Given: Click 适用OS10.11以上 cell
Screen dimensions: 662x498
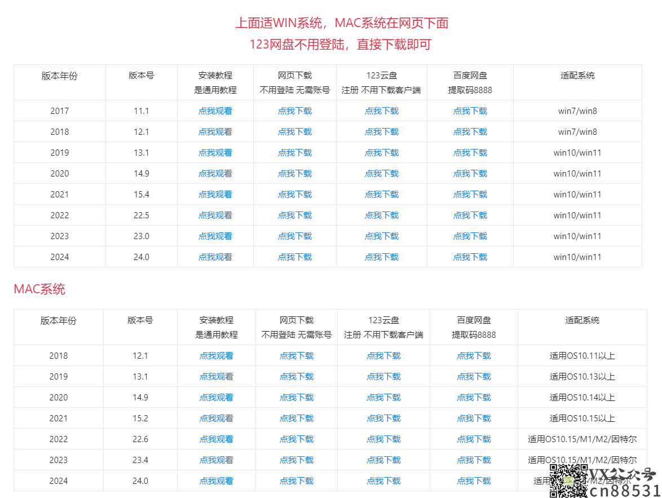Looking at the screenshot, I should [x=582, y=356].
